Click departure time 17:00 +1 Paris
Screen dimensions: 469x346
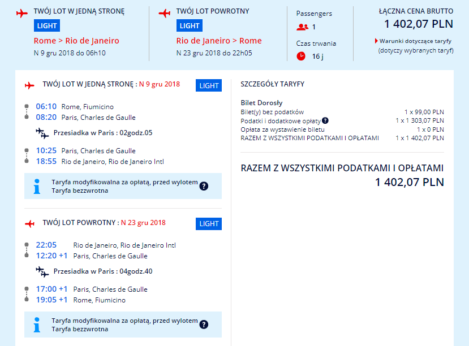coord(51,289)
